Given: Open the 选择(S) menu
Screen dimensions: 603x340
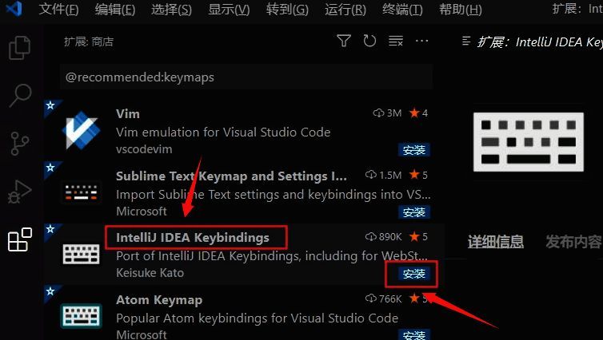Looking at the screenshot, I should pyautogui.click(x=171, y=9).
